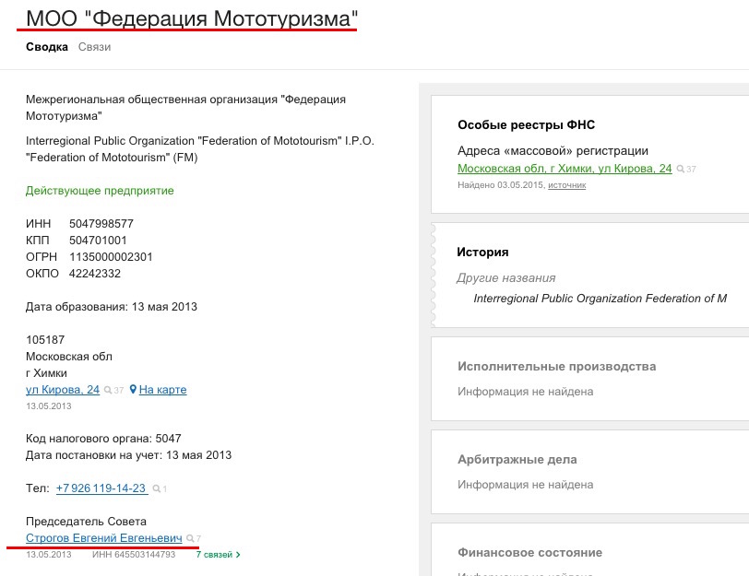The width and height of the screenshot is (749, 576).
Task: Click Дата постановки на учет: 13 мая 2013
Action: pyautogui.click(x=128, y=455)
